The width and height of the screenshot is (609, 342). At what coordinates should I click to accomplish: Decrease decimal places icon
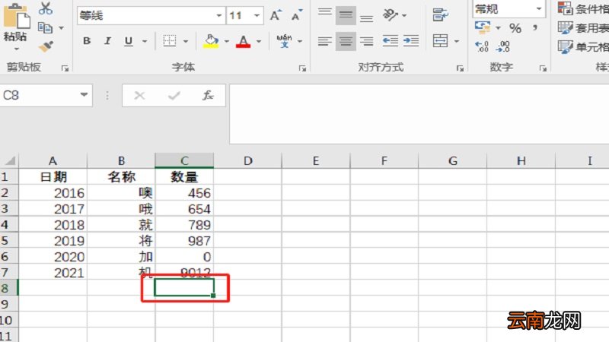[x=503, y=47]
